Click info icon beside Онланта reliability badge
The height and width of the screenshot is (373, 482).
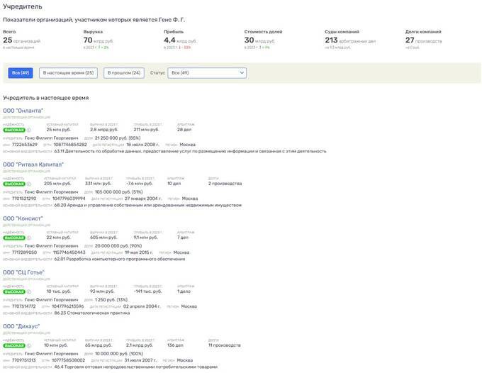pos(29,130)
